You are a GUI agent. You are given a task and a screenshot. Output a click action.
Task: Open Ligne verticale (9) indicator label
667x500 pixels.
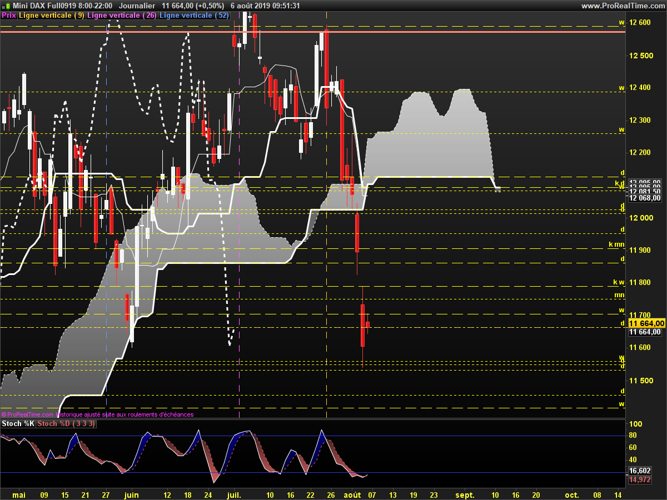click(52, 16)
